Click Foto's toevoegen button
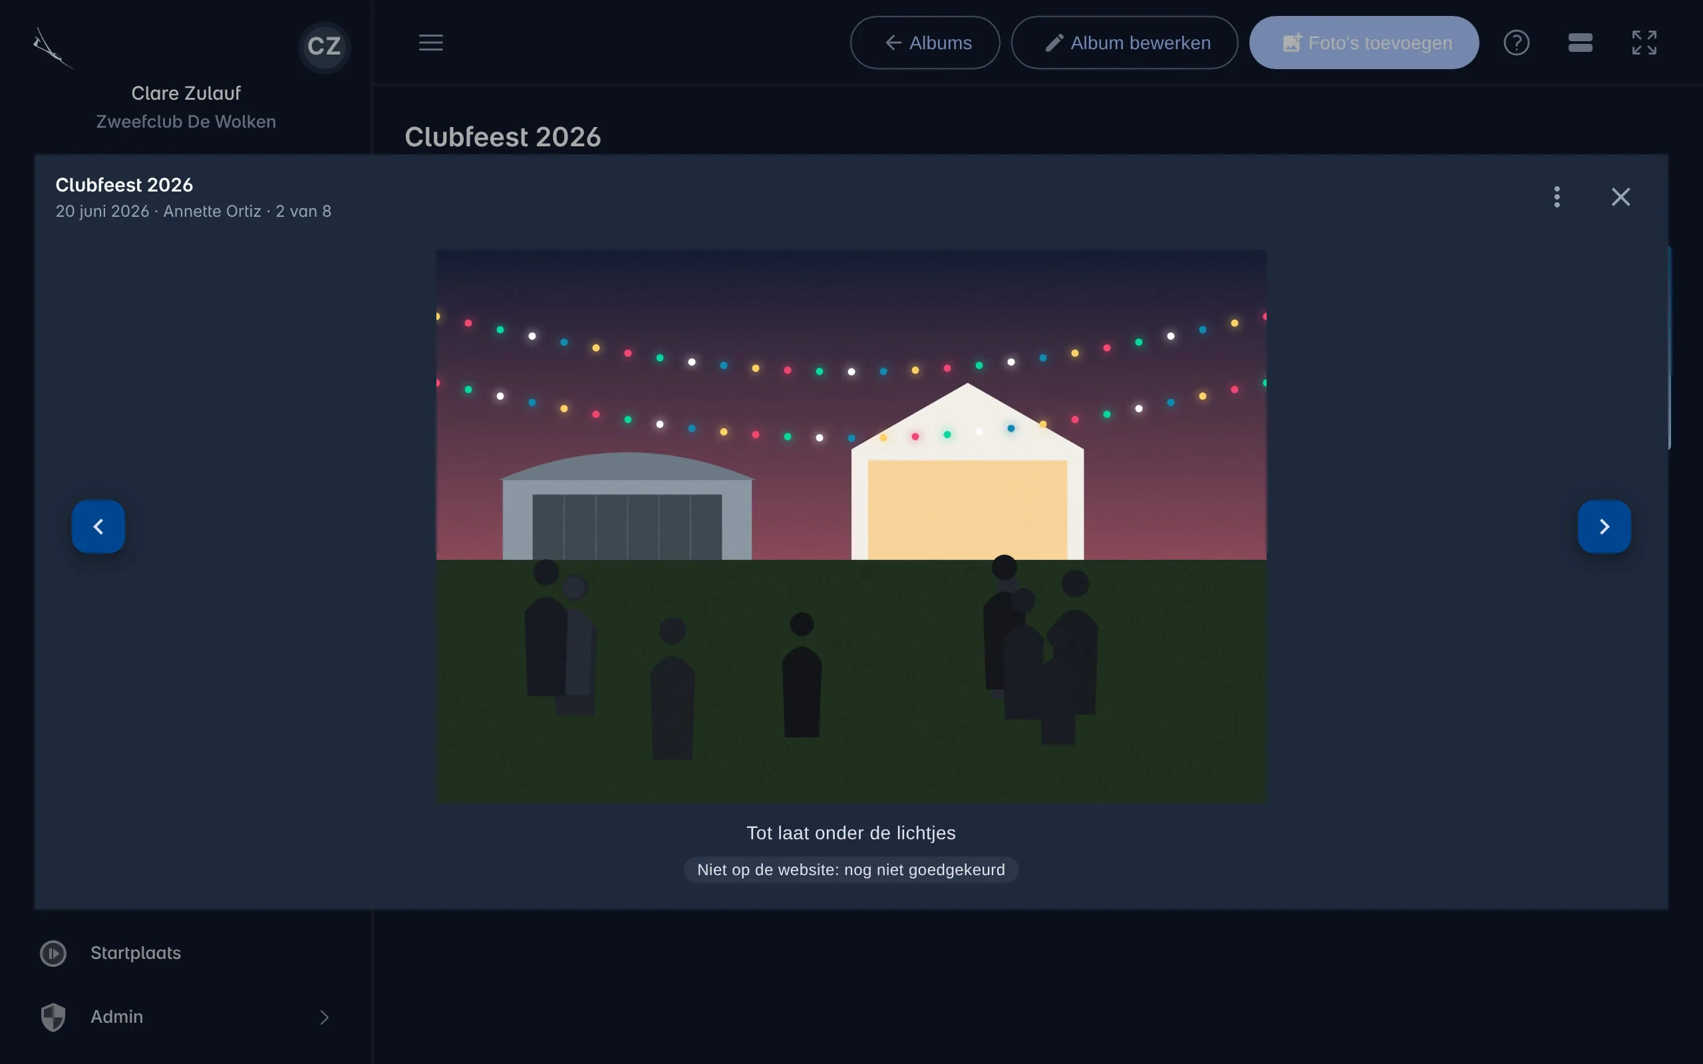This screenshot has height=1064, width=1703. [x=1363, y=43]
